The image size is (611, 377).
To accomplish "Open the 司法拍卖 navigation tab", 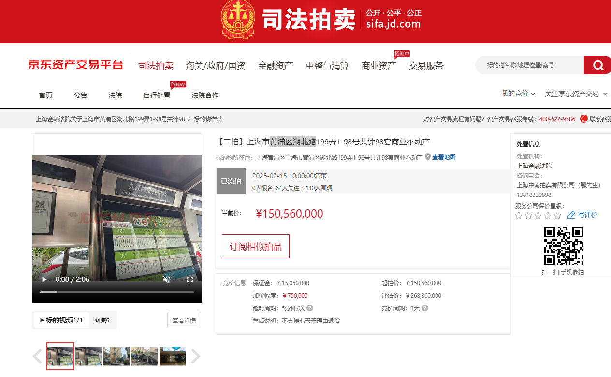I will 156,66.
